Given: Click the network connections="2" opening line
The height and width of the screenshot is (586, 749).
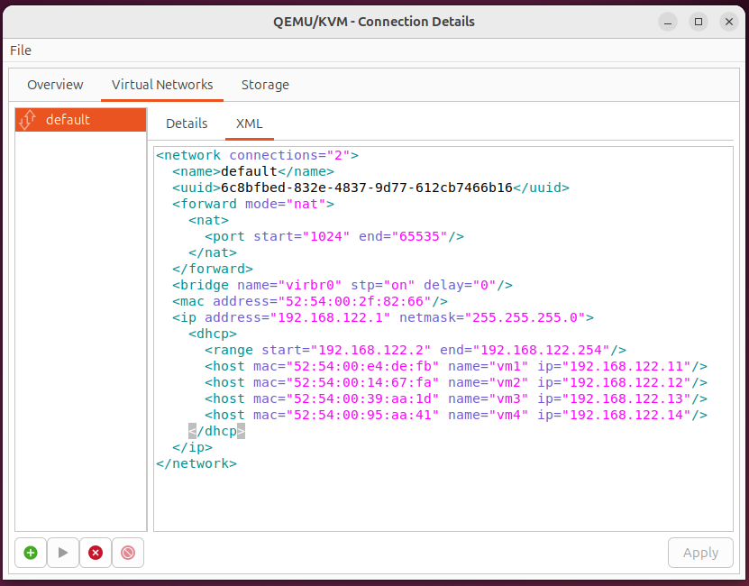Looking at the screenshot, I should [x=257, y=155].
